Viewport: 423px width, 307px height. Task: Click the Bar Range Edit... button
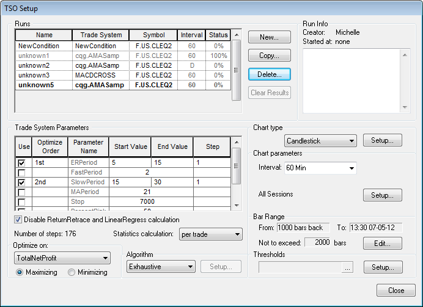point(383,244)
